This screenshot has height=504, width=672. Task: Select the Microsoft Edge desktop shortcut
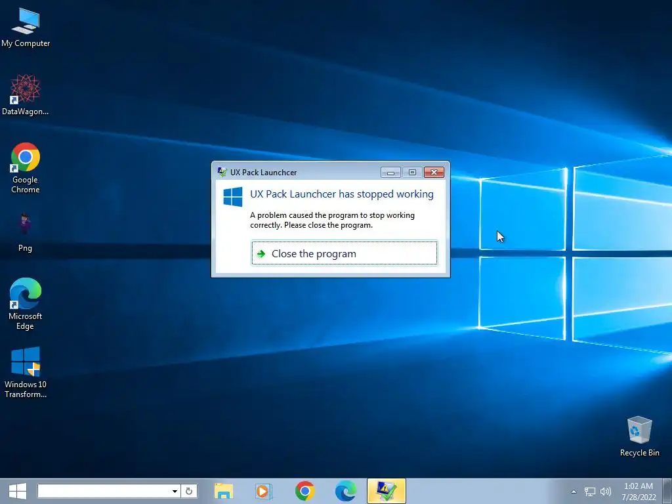pyautogui.click(x=26, y=304)
